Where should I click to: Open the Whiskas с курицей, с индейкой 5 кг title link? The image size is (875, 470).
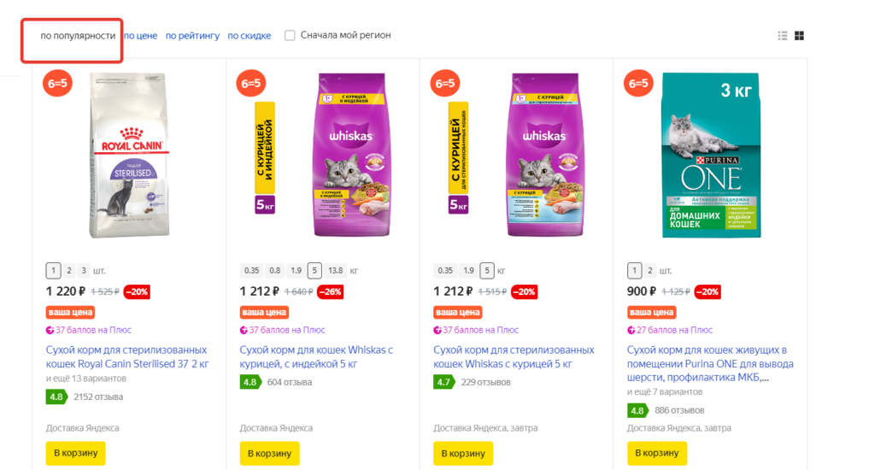(x=316, y=357)
